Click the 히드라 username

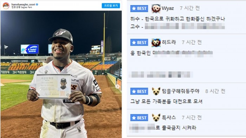(x=169, y=42)
